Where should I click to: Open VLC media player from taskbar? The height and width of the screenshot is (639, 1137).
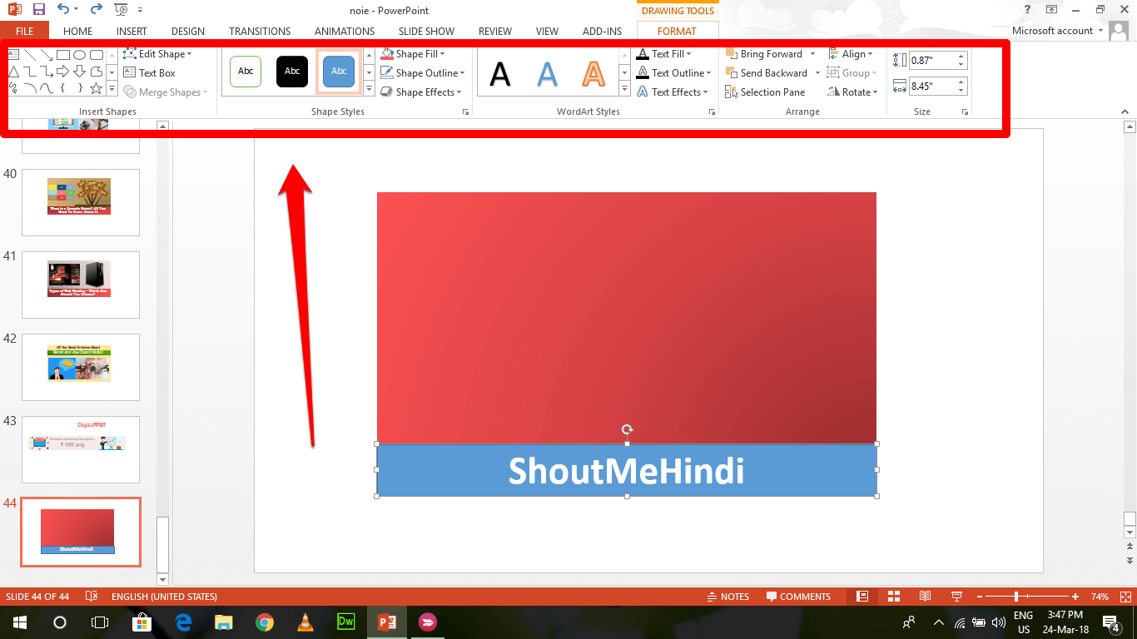click(305, 622)
